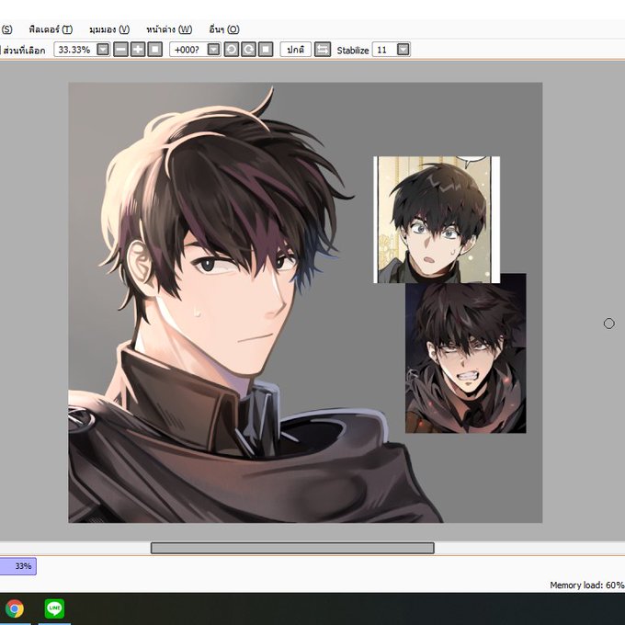Screen dimensions: 625x625
Task: Click the ส่วนที่เลือก label in toolbar
Action: [x=24, y=51]
